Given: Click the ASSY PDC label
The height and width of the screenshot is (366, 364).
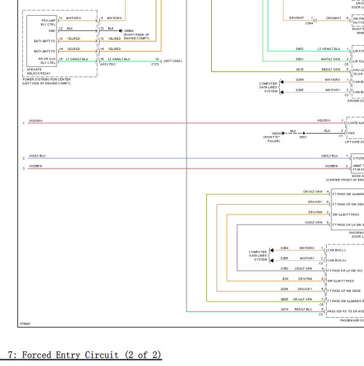Looking at the screenshot, I should (108, 64).
